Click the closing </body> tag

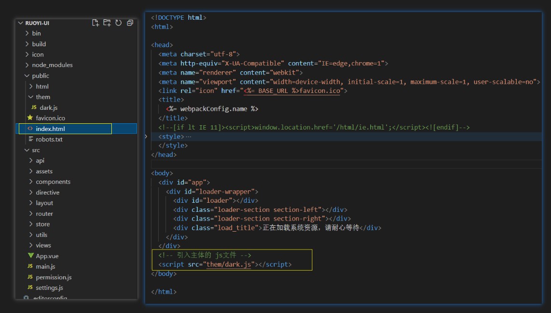coord(164,274)
